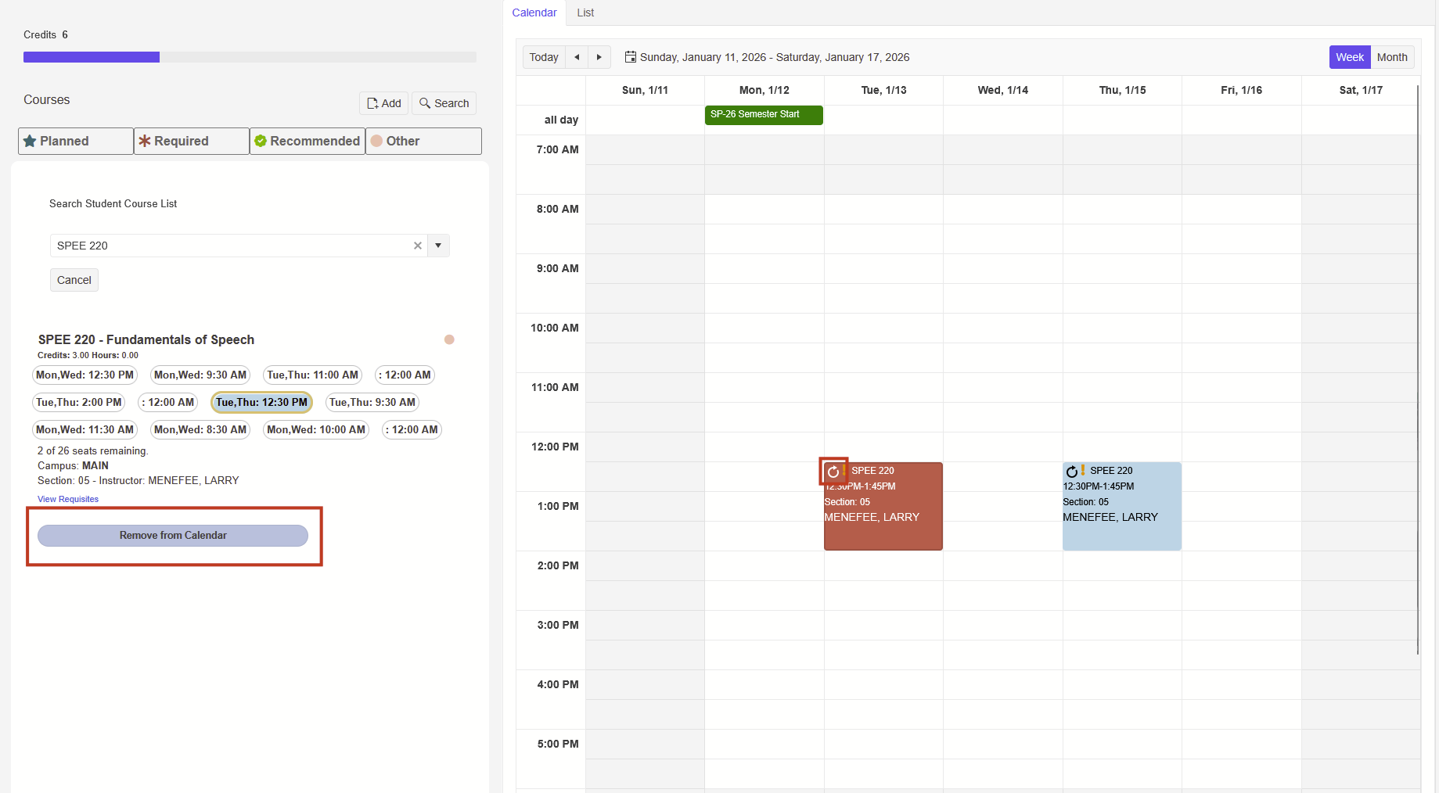Click the 'Campus: MAIN' text

73,466
